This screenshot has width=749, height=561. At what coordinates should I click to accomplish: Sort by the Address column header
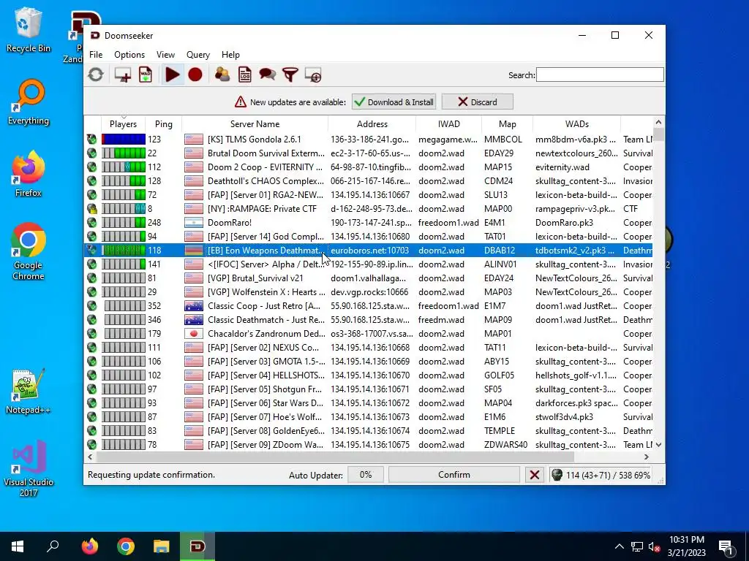tap(372, 124)
